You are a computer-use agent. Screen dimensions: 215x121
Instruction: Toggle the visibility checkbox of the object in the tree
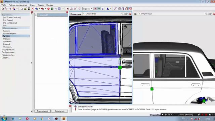click(x=38, y=15)
